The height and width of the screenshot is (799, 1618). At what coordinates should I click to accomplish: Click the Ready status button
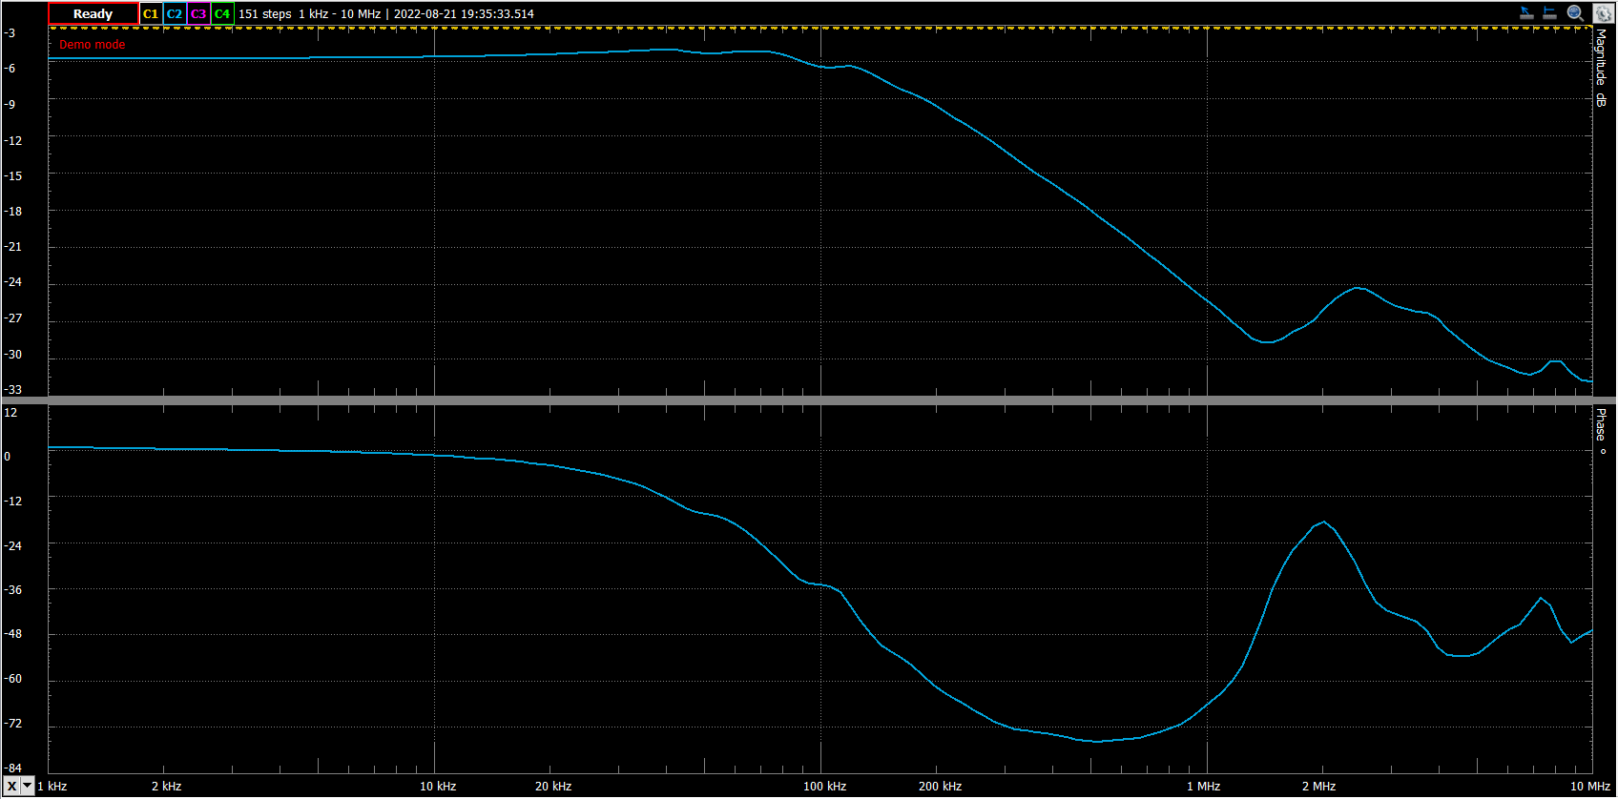(x=93, y=14)
